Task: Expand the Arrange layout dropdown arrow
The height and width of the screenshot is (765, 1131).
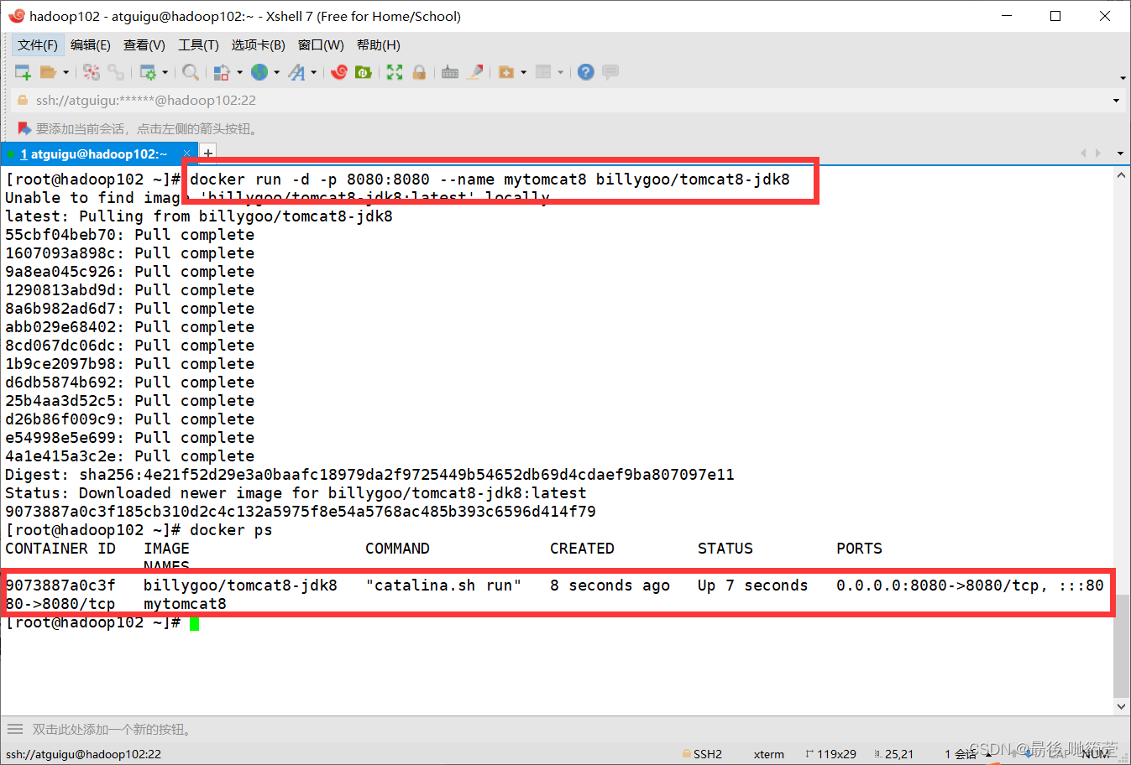Action: point(560,72)
